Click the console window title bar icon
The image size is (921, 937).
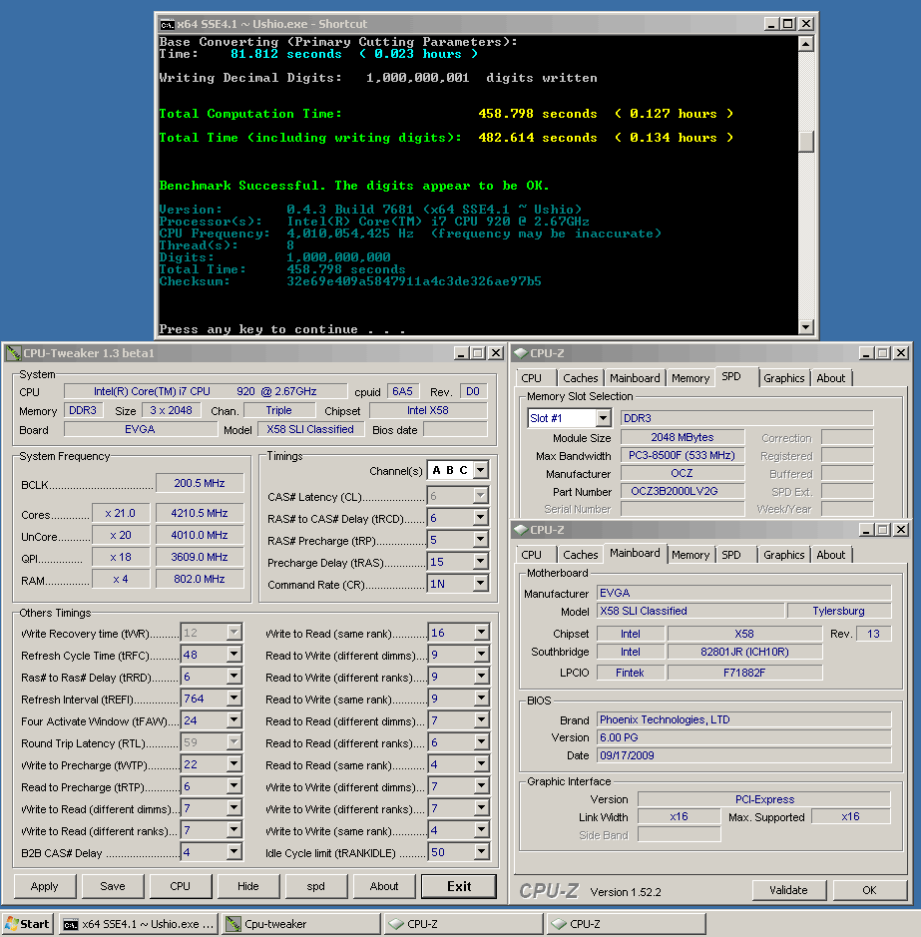tap(168, 24)
